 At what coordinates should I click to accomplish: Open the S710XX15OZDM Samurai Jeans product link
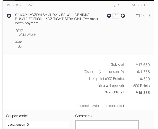point(57,19)
